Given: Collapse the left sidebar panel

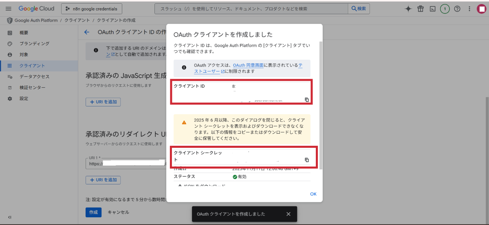Looking at the screenshot, I should click(10, 217).
